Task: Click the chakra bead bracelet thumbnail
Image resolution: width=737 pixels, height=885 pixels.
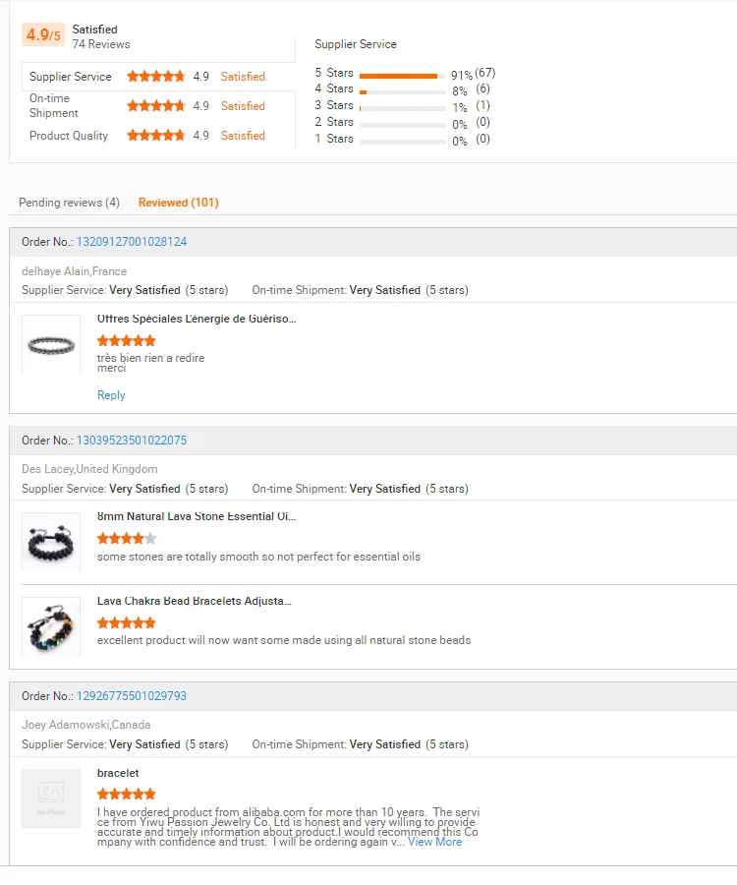Action: 51,626
